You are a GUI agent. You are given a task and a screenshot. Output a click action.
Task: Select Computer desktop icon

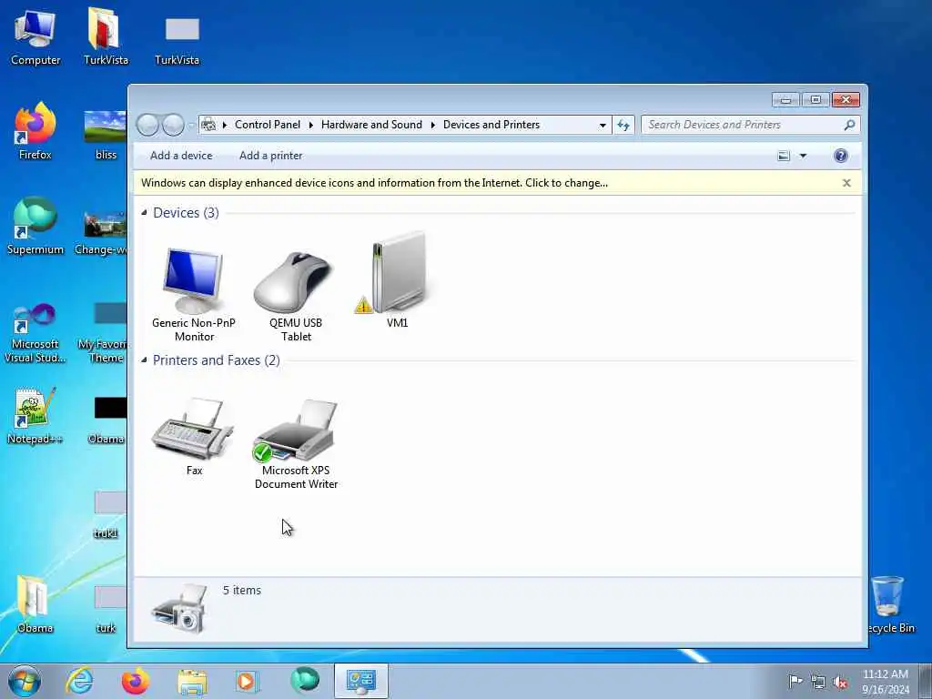(x=35, y=36)
